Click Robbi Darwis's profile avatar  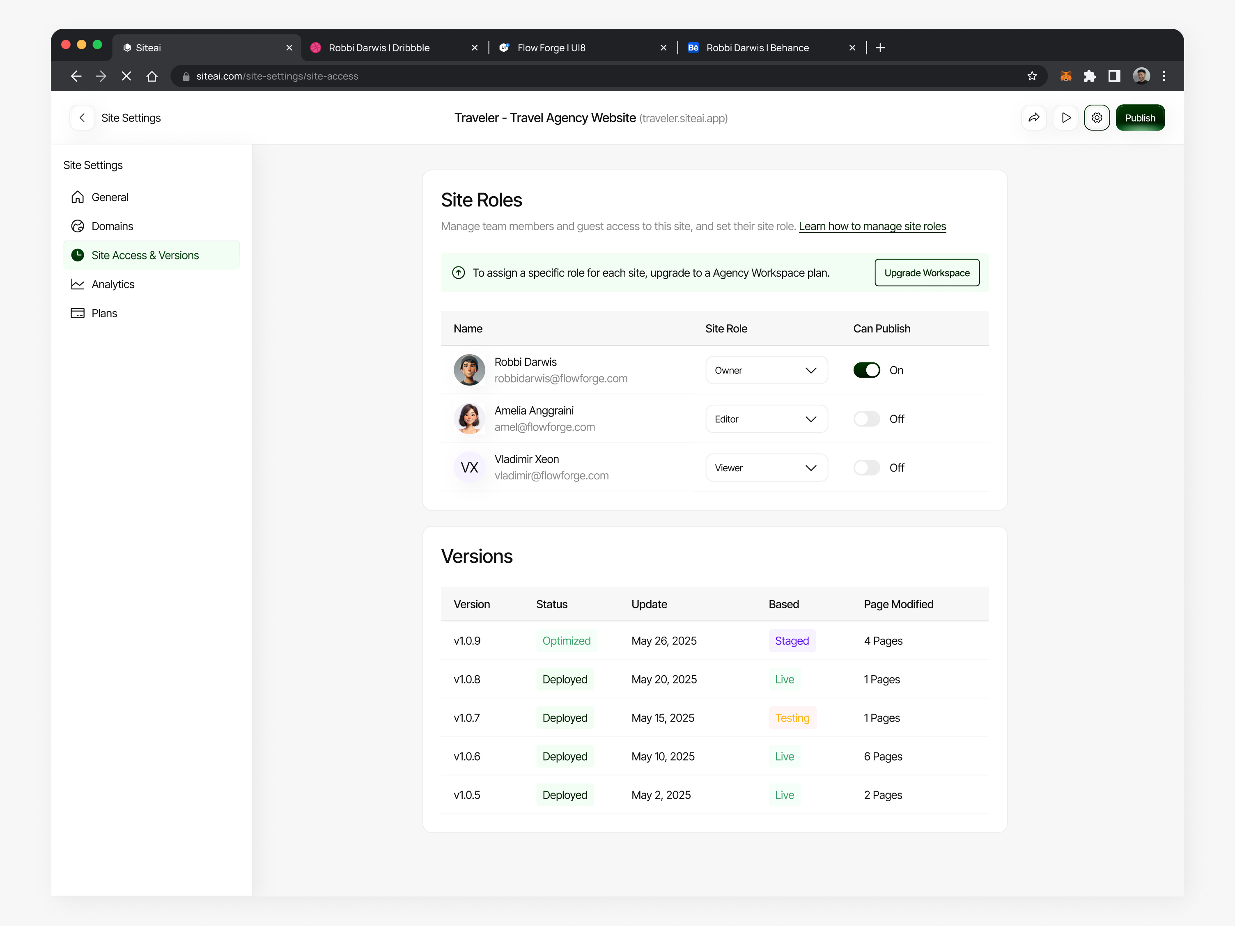(x=469, y=369)
